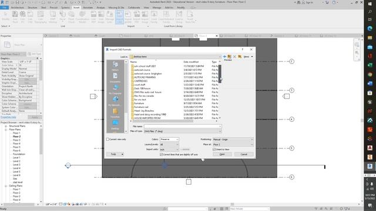Click the Link Revit ribbon icon
The image size is (376, 211).
[x=15, y=17]
